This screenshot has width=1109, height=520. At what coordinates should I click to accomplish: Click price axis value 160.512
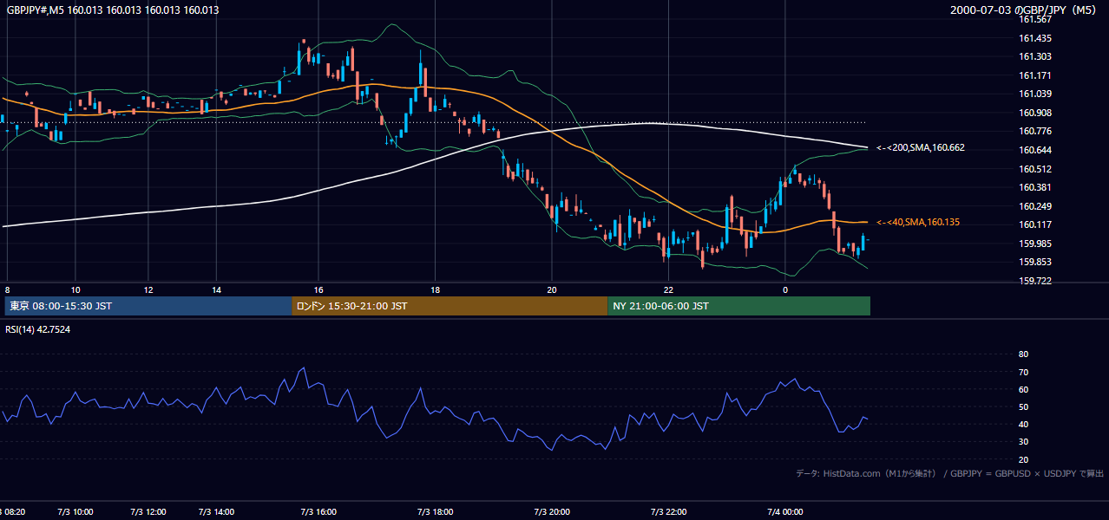coord(1034,169)
